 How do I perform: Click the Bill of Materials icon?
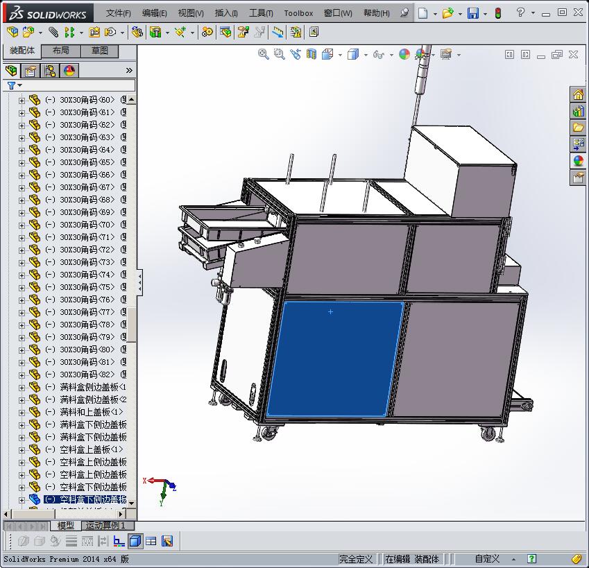coord(226,33)
